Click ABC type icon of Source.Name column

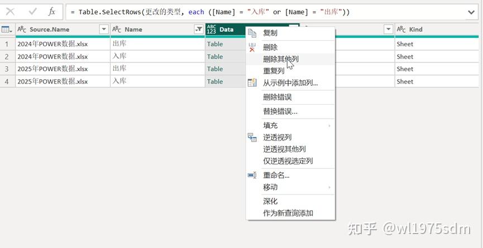pyautogui.click(x=22, y=30)
